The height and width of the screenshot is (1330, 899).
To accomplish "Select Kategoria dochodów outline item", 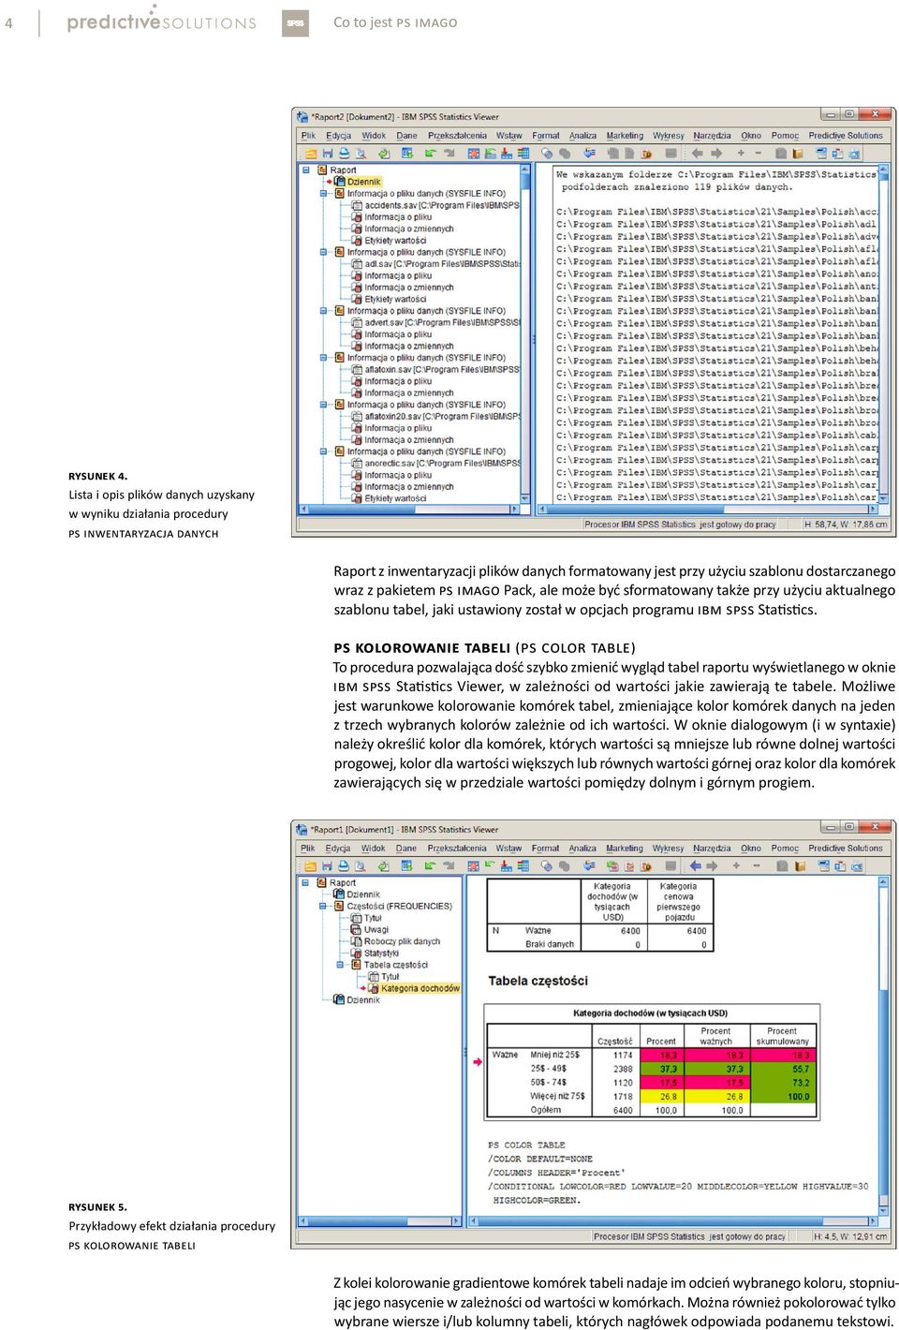I will (x=420, y=988).
